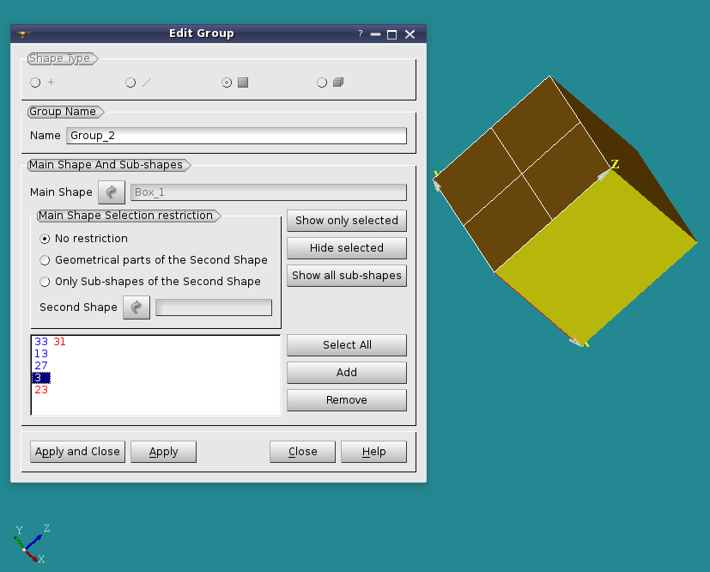
Task: Click the Close button at dialog bottom
Action: tap(302, 452)
